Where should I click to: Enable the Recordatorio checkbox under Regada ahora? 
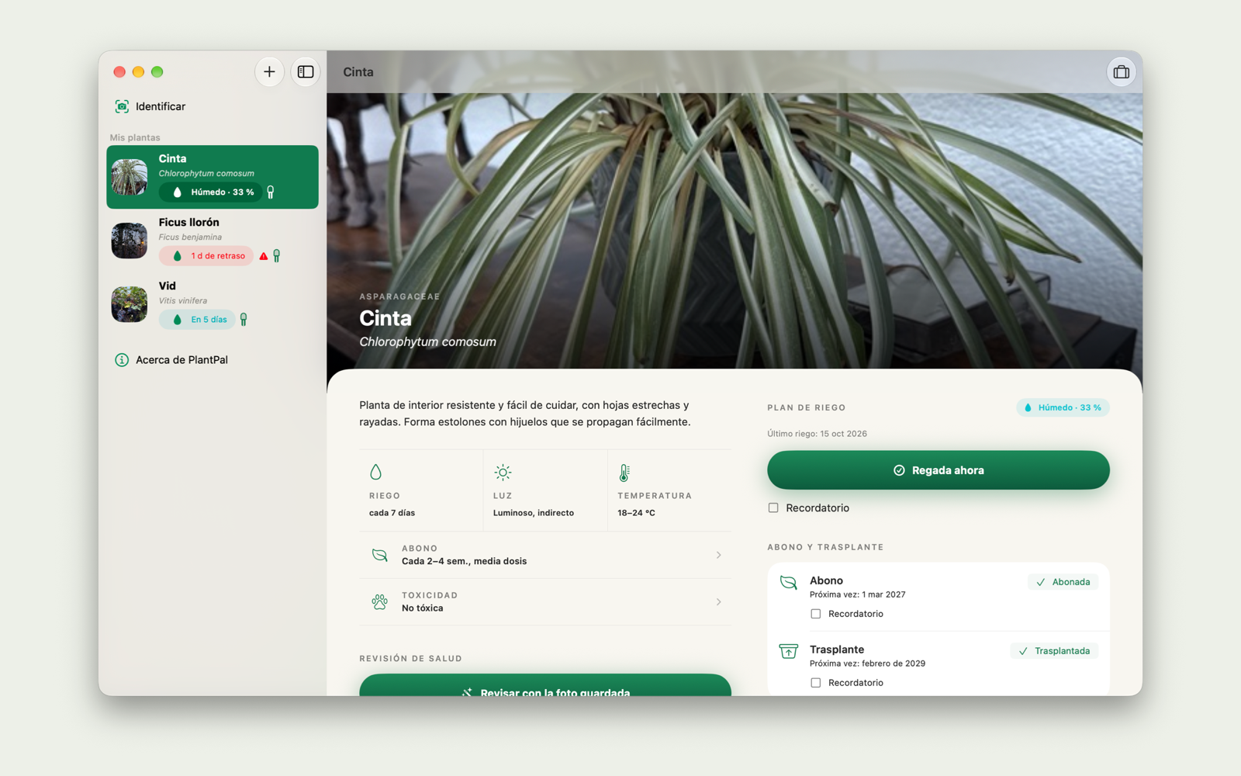[x=773, y=508]
